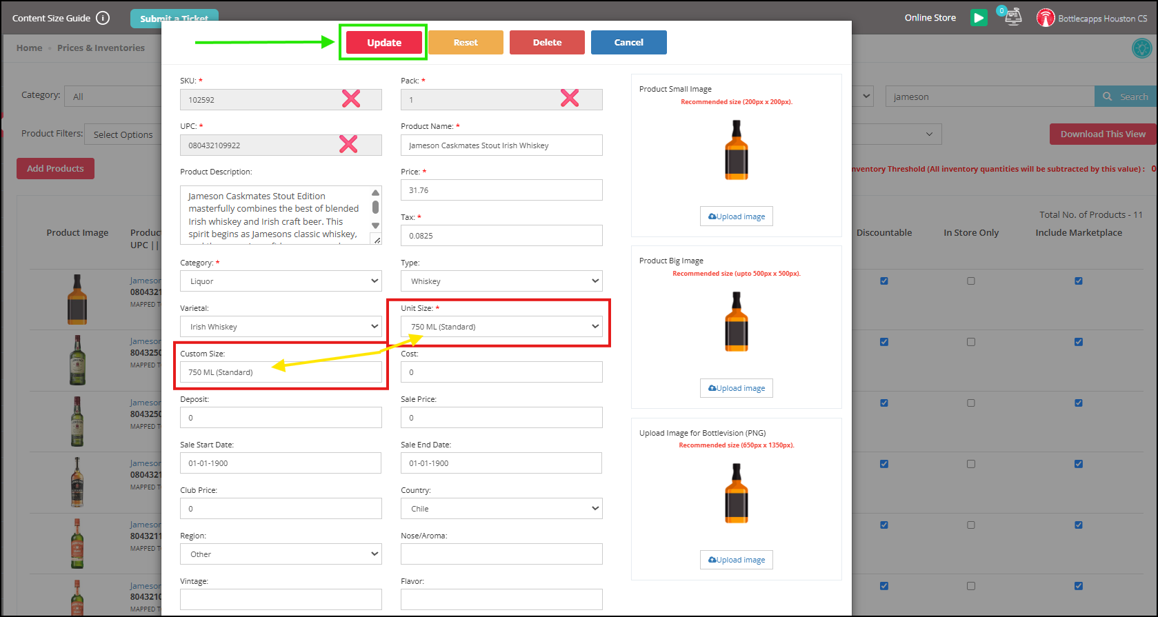Upload image for Product Small Image

(x=737, y=216)
